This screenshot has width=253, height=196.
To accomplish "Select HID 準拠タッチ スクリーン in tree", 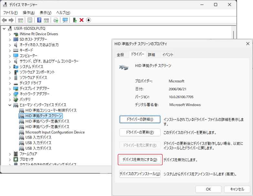I will pyautogui.click(x=40, y=116).
